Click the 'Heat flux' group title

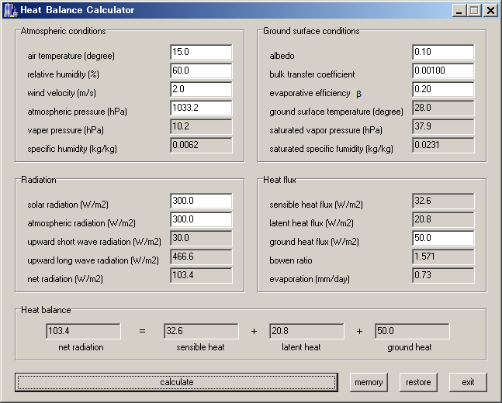point(279,180)
